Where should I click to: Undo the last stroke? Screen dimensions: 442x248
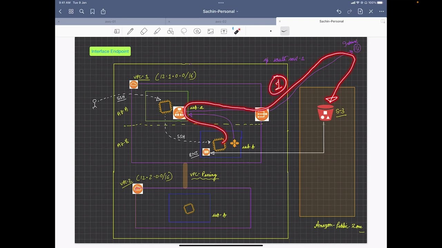point(339,11)
